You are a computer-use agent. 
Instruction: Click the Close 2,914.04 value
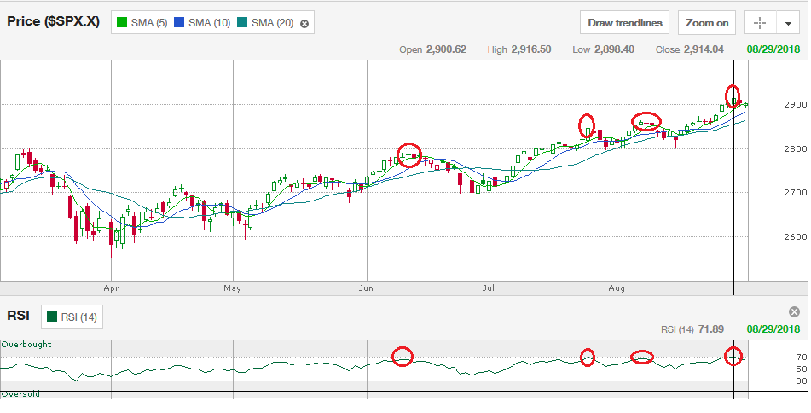coord(689,49)
